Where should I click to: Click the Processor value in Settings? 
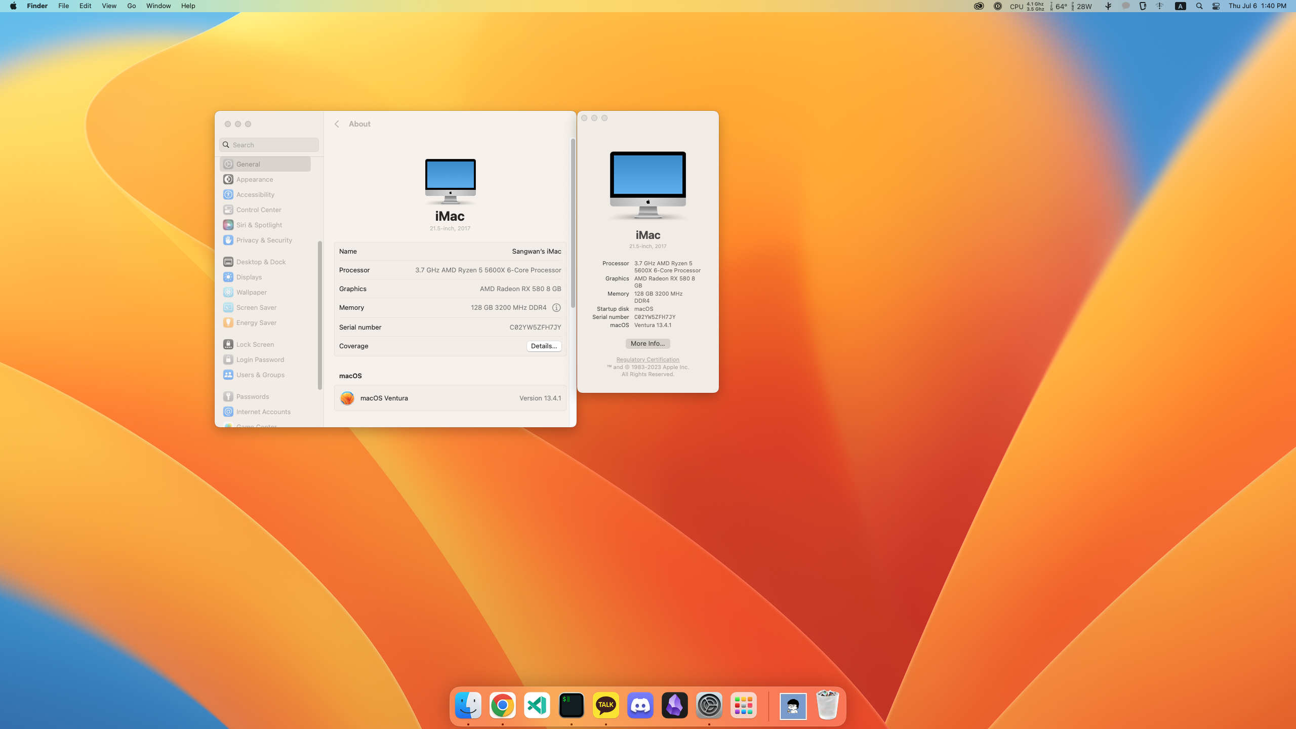(x=488, y=270)
